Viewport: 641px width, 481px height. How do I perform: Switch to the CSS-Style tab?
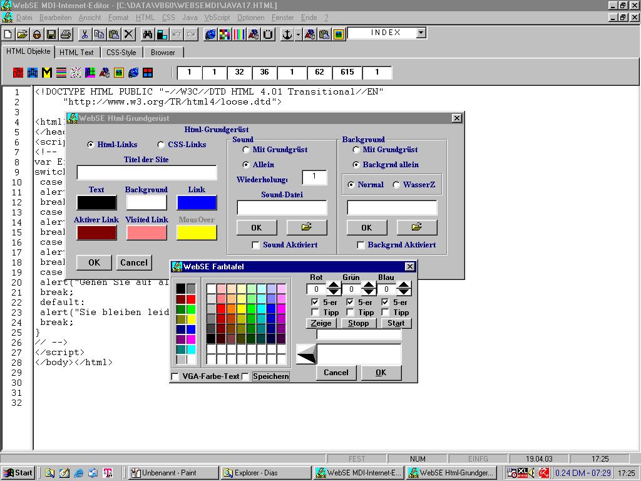121,53
